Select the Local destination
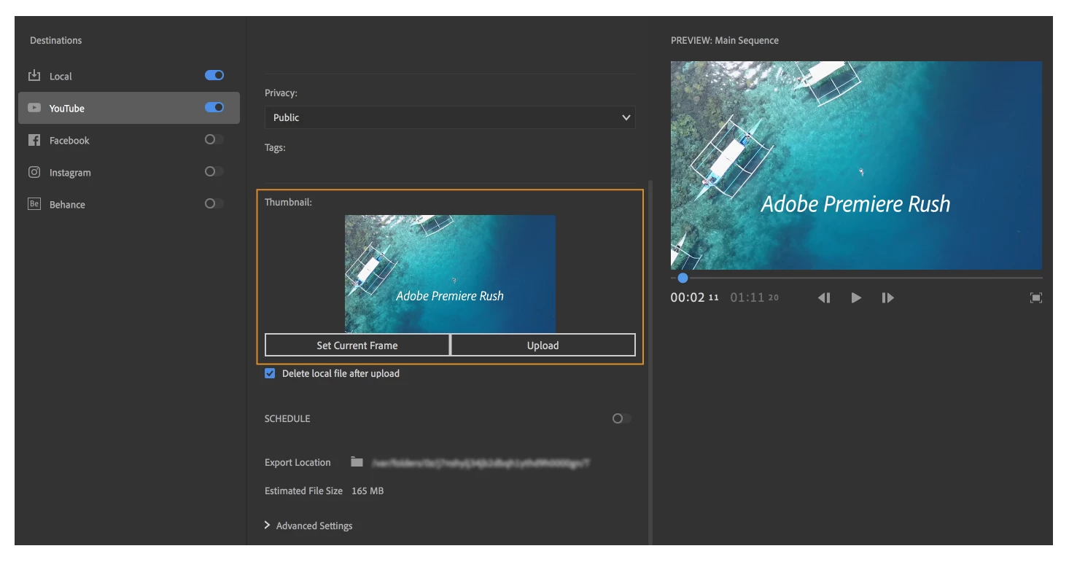1069x562 pixels. click(128, 76)
